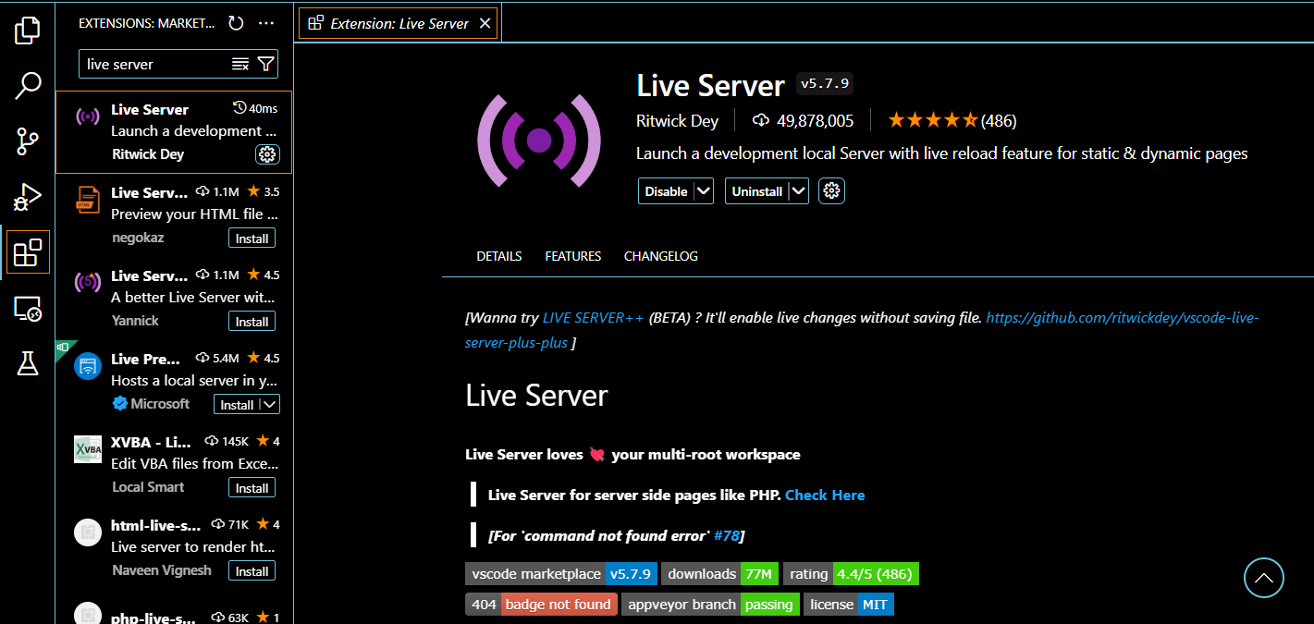Disable the Live Server extension
Viewport: 1314px width, 624px height.
[x=666, y=191]
